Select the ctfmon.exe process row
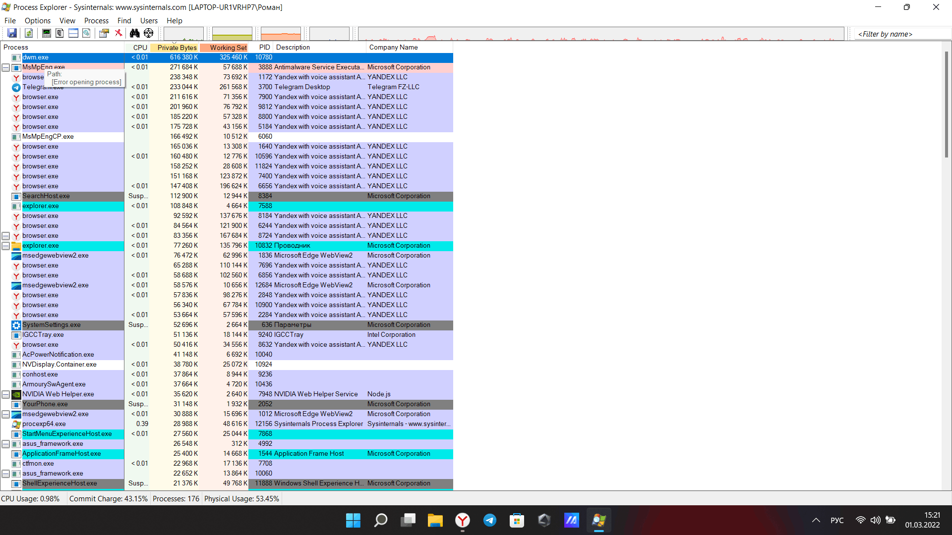 [x=227, y=464]
